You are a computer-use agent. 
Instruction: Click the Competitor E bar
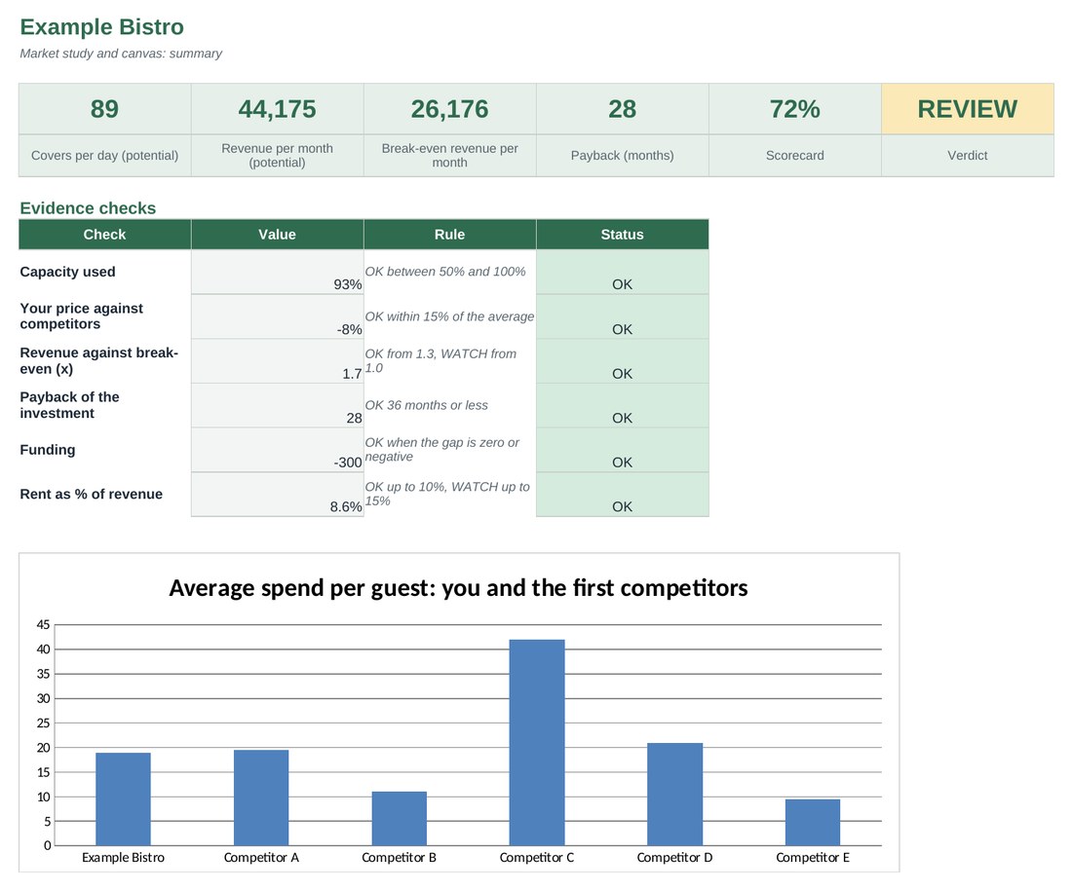point(813,823)
